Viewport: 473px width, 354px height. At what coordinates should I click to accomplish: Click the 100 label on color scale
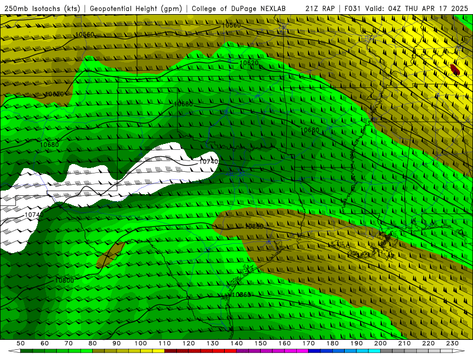[141, 343]
